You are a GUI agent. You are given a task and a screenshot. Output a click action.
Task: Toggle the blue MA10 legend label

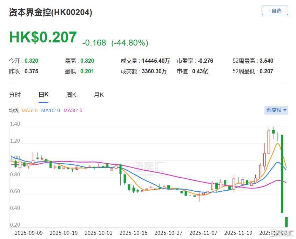(x=51, y=110)
